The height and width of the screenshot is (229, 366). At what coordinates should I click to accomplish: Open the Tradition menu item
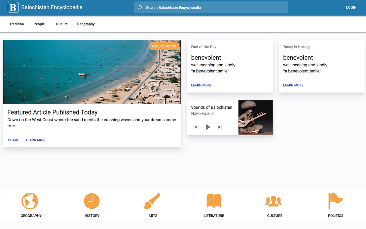point(17,24)
